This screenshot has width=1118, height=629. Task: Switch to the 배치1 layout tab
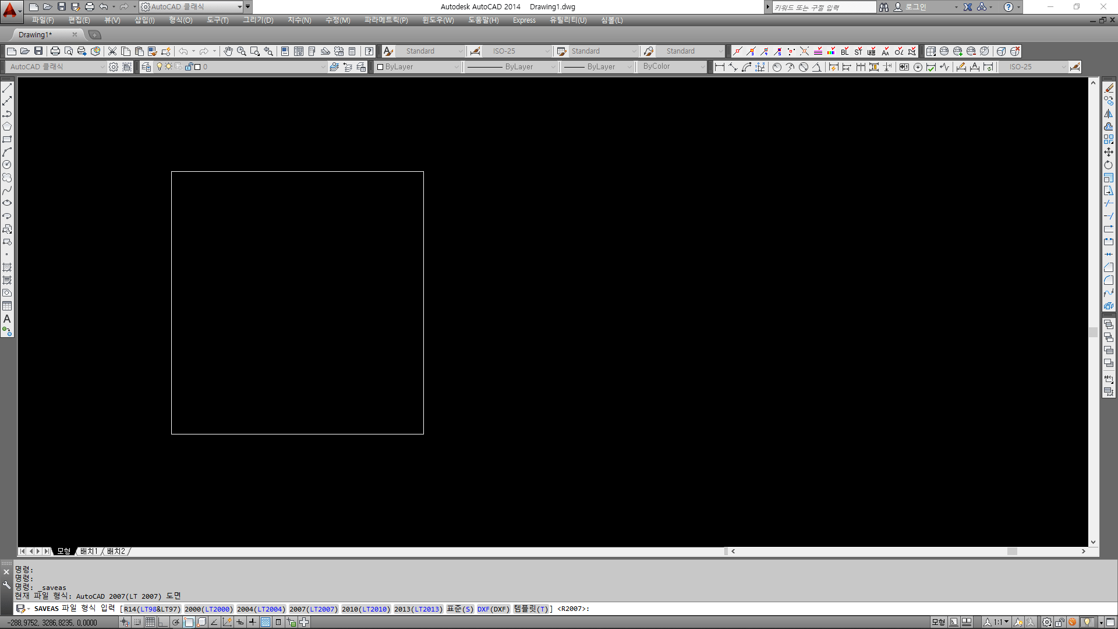coord(89,551)
